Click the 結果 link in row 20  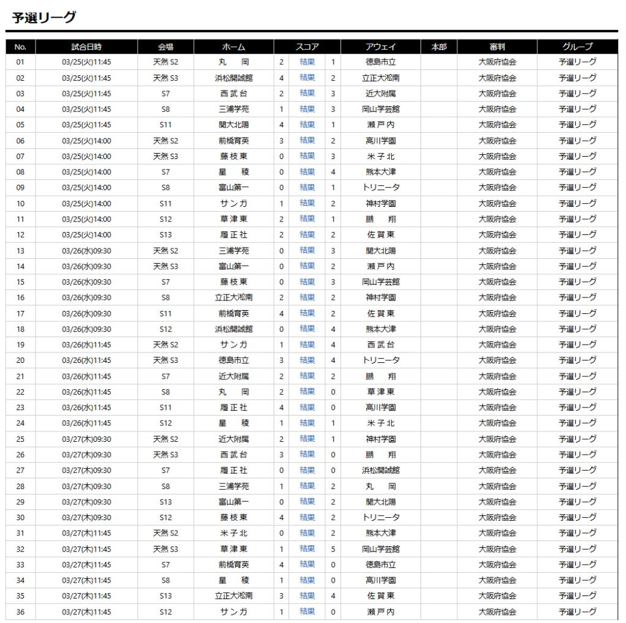click(307, 360)
